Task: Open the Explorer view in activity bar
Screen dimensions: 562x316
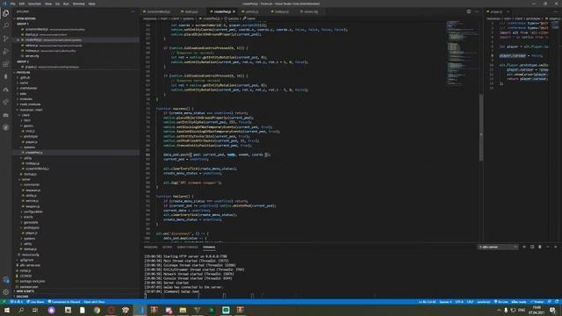Action: (x=6, y=13)
